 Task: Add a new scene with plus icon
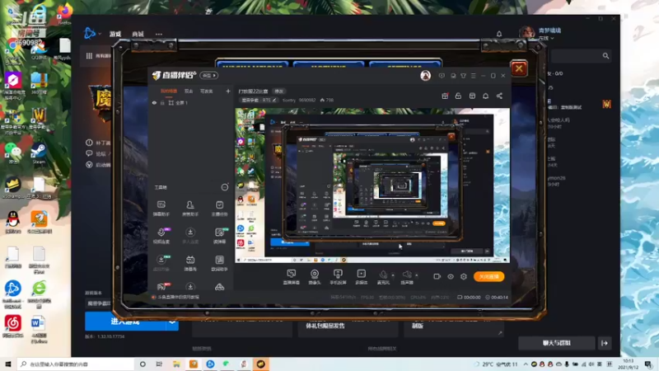[228, 91]
